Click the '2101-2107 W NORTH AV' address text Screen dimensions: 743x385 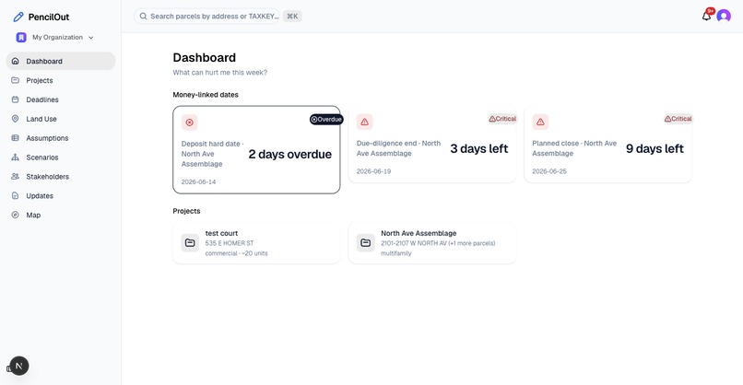(x=414, y=243)
